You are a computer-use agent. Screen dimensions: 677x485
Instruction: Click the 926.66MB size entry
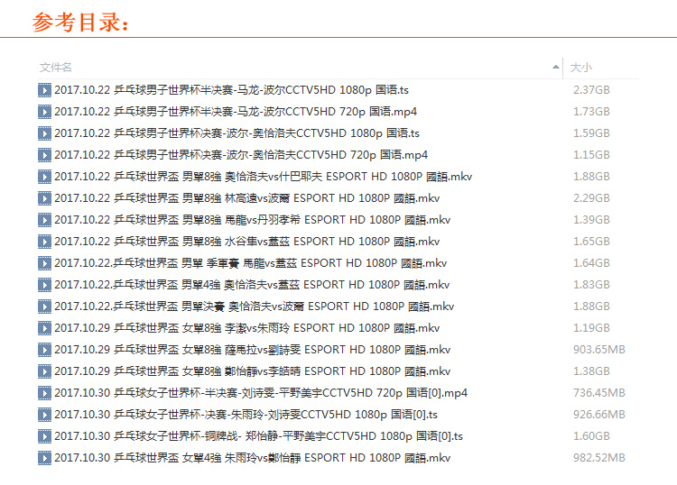pyautogui.click(x=598, y=415)
